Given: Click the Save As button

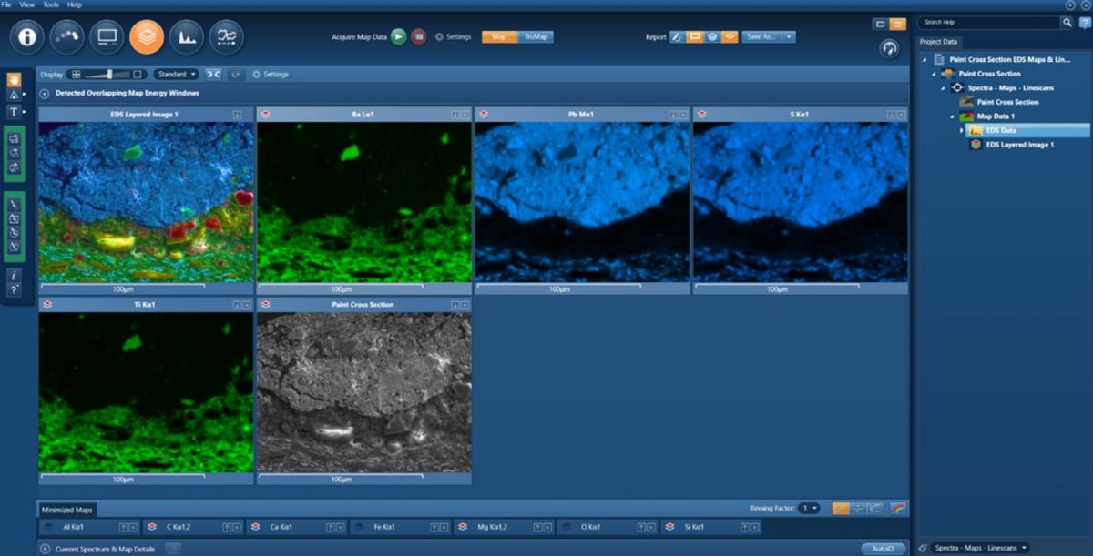Looking at the screenshot, I should point(762,37).
